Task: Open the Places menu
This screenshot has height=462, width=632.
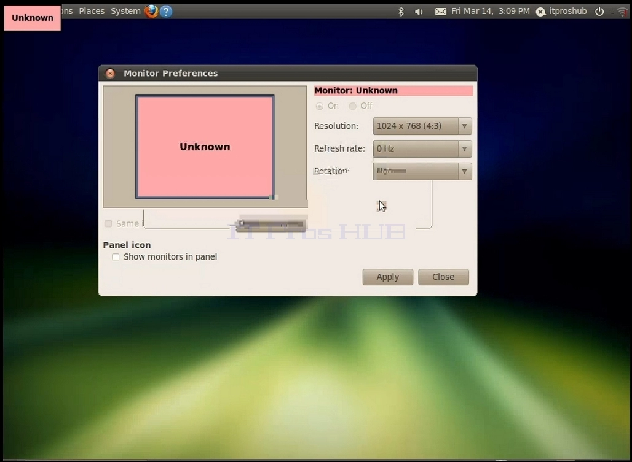Action: [x=92, y=11]
